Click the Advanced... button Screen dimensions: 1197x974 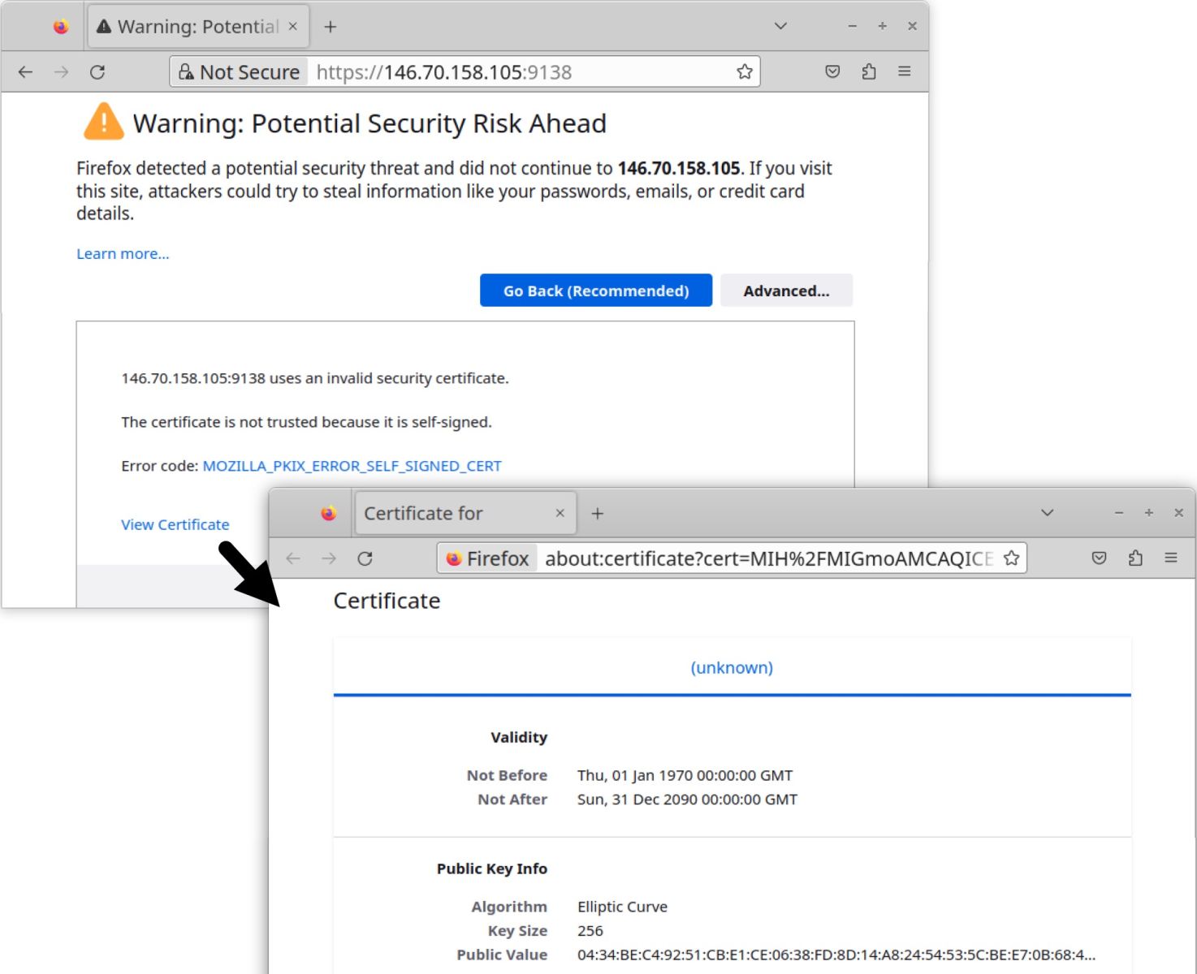[x=786, y=291]
